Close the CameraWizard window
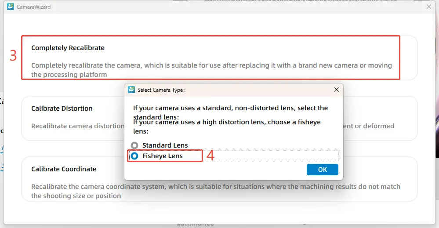Image resolution: width=439 pixels, height=228 pixels. [x=429, y=7]
